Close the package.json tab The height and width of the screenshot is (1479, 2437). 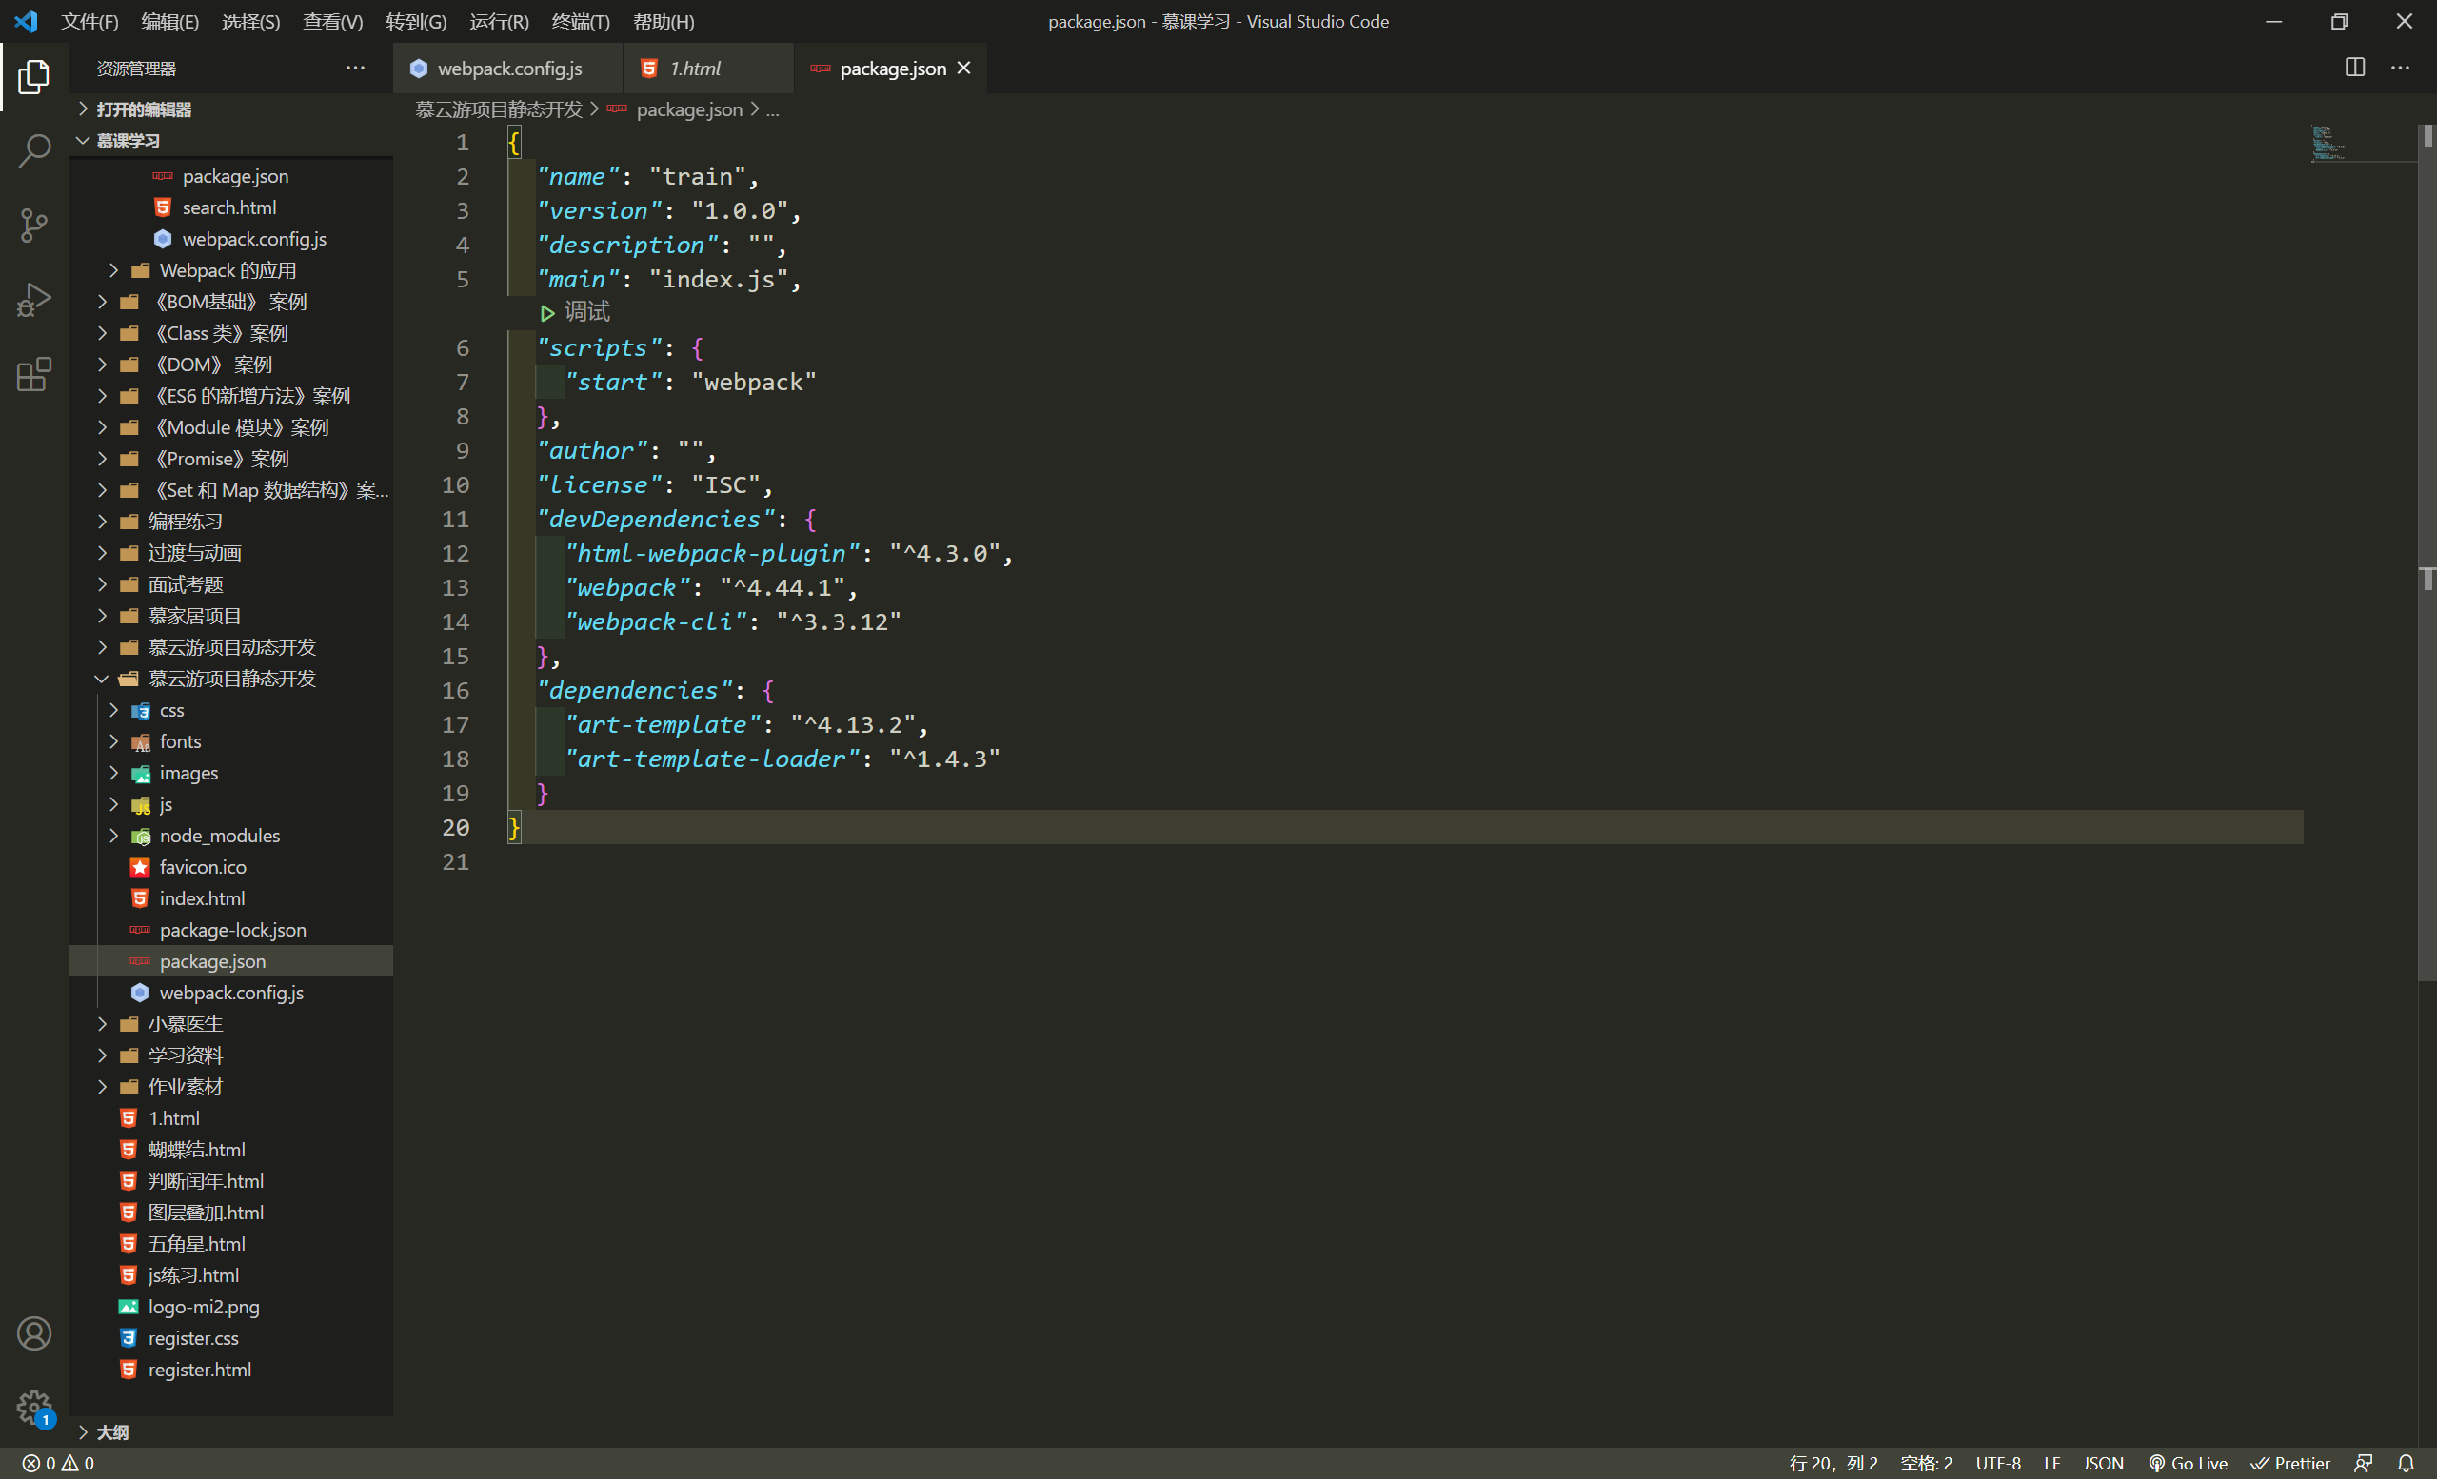(963, 68)
